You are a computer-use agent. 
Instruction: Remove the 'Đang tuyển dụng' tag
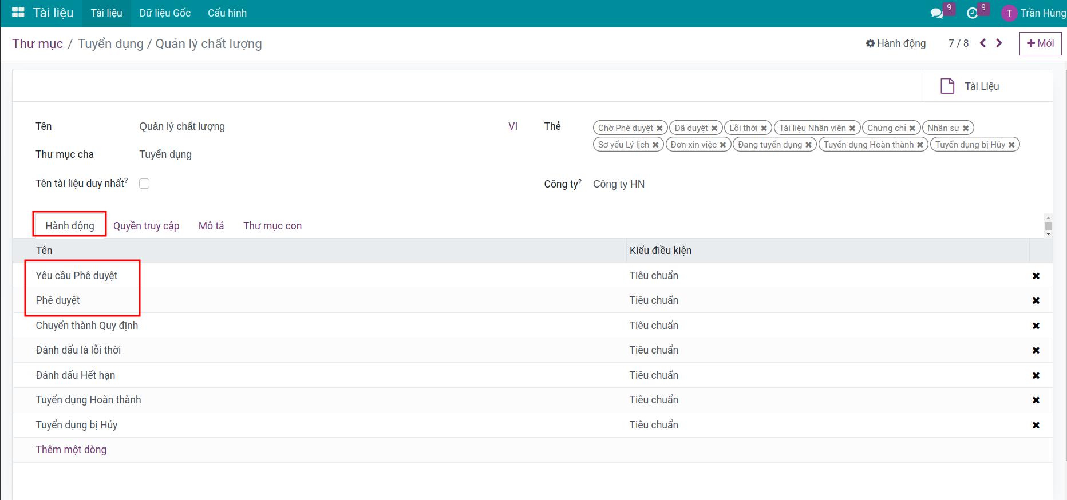808,145
